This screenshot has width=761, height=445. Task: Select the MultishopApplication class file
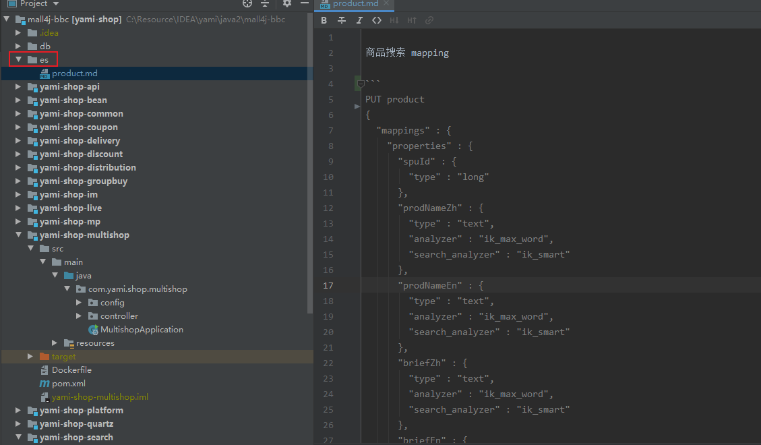click(141, 329)
